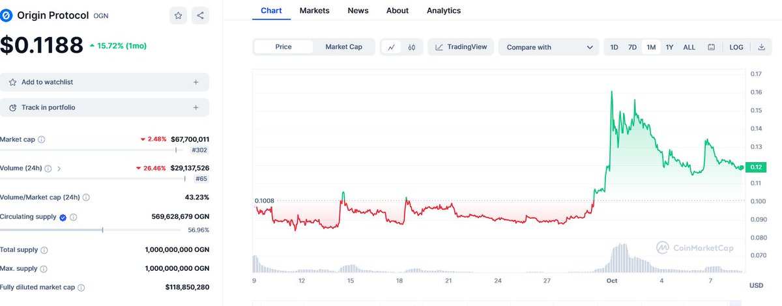
Task: Click Volume/Market cap info icon
Action: 87,197
